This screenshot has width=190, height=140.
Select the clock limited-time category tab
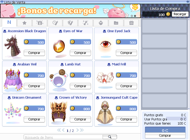[x=55, y=23]
